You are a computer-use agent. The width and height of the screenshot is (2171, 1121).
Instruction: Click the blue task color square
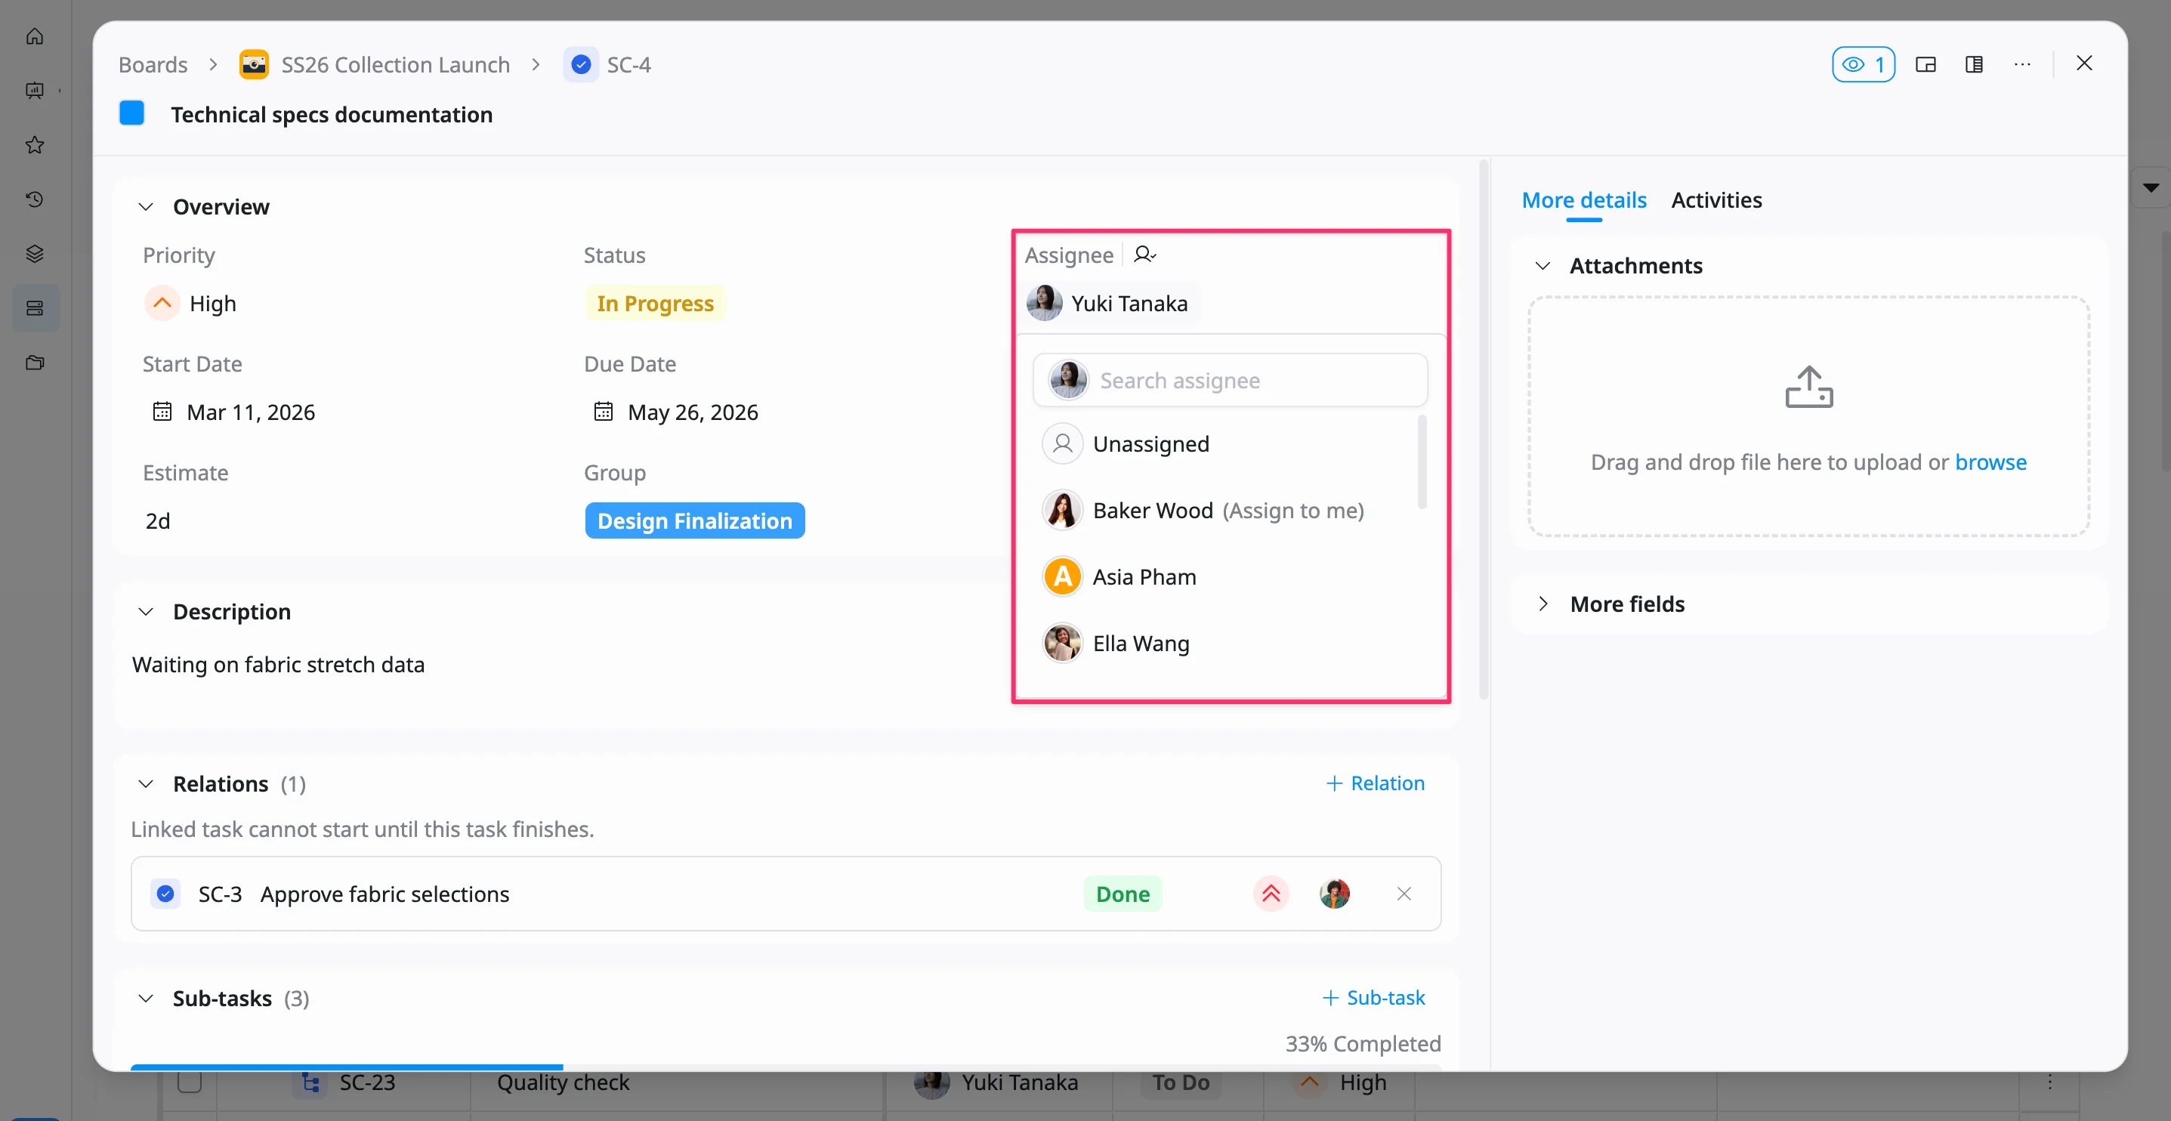tap(131, 113)
